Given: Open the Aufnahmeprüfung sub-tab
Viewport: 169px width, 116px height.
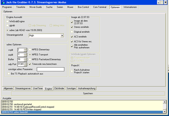Looking at the screenshot, I should (x=87, y=88).
